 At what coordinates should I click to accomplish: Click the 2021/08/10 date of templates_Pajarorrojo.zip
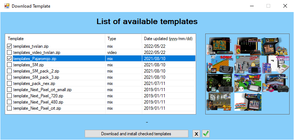(154, 59)
